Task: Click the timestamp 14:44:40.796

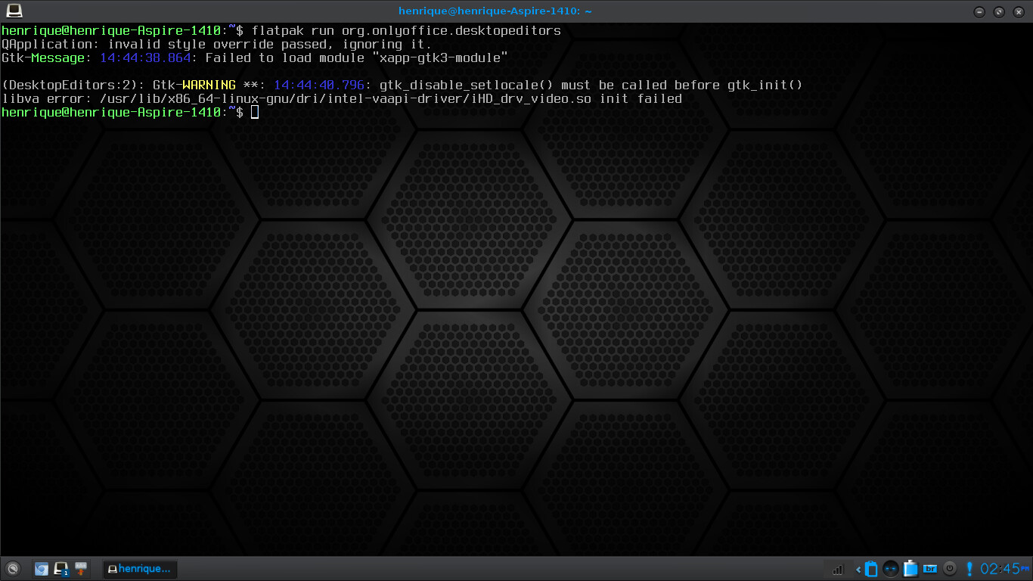Action: pyautogui.click(x=318, y=85)
